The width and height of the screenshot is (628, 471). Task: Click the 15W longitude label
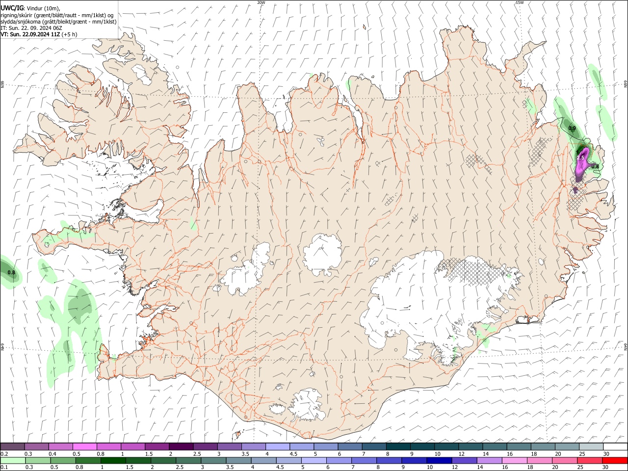point(520,2)
